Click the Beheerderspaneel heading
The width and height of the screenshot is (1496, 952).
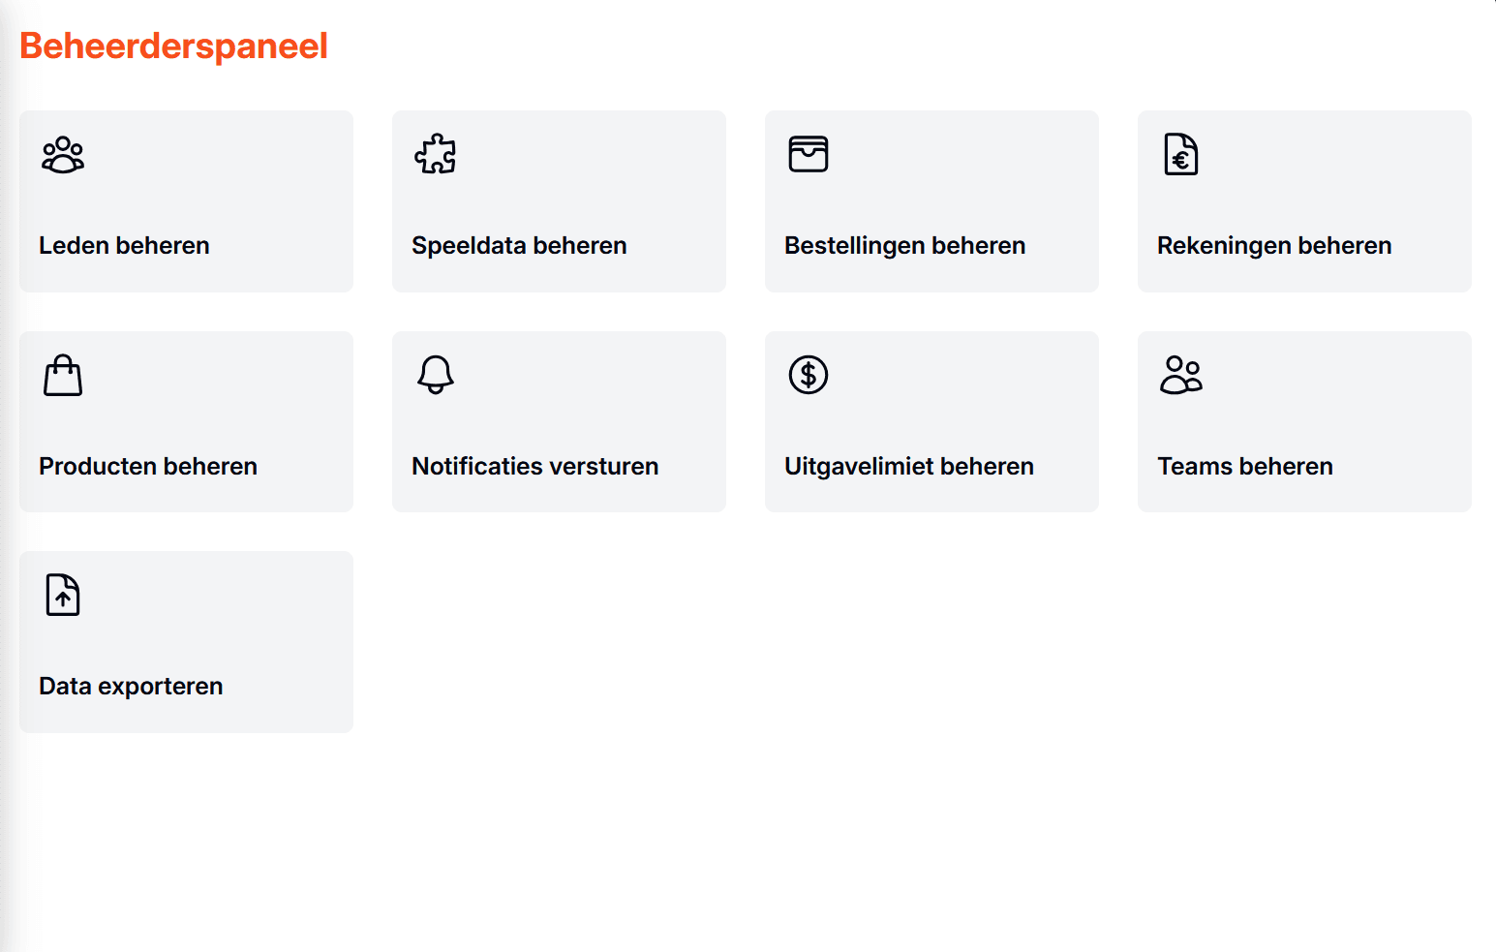(174, 46)
